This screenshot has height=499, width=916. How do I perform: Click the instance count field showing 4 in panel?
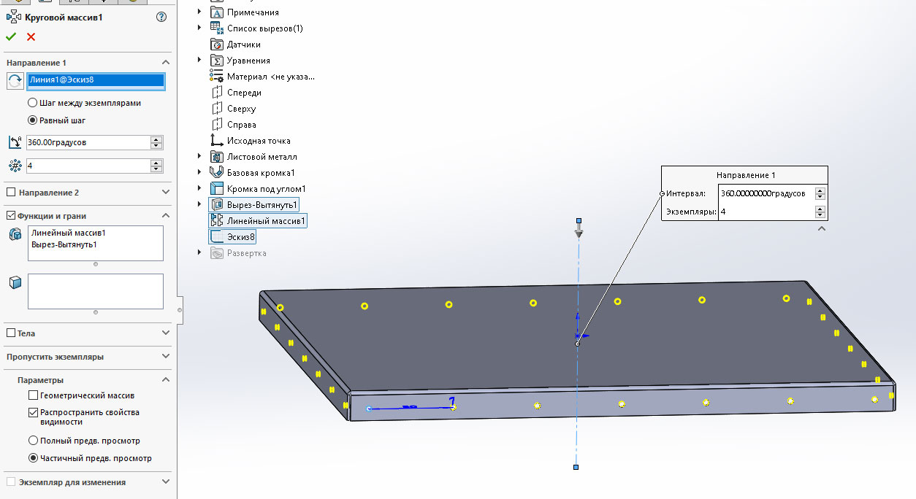pyautogui.click(x=87, y=166)
